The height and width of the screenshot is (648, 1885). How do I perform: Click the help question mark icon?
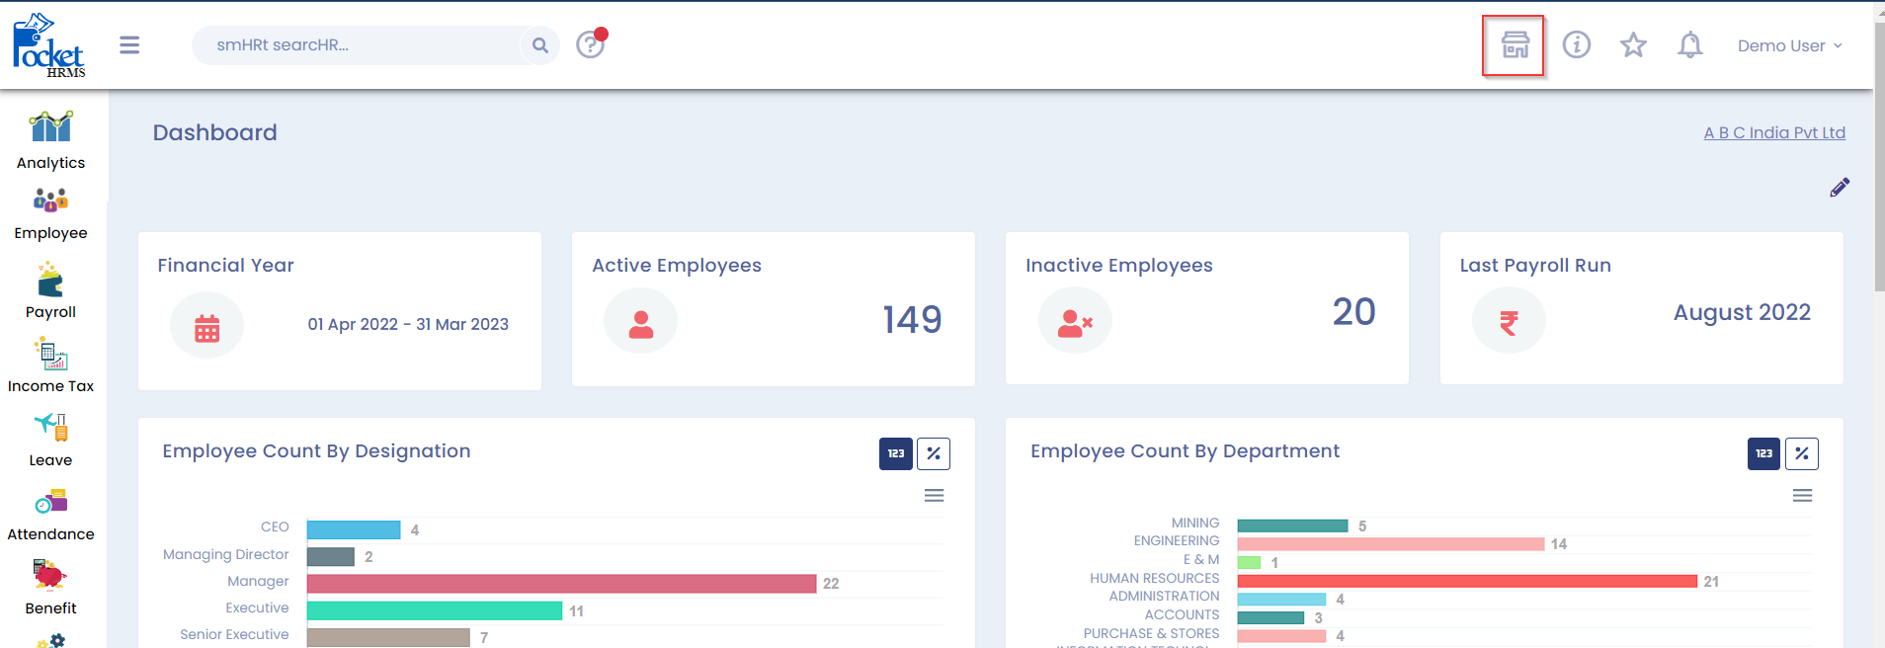(x=590, y=45)
